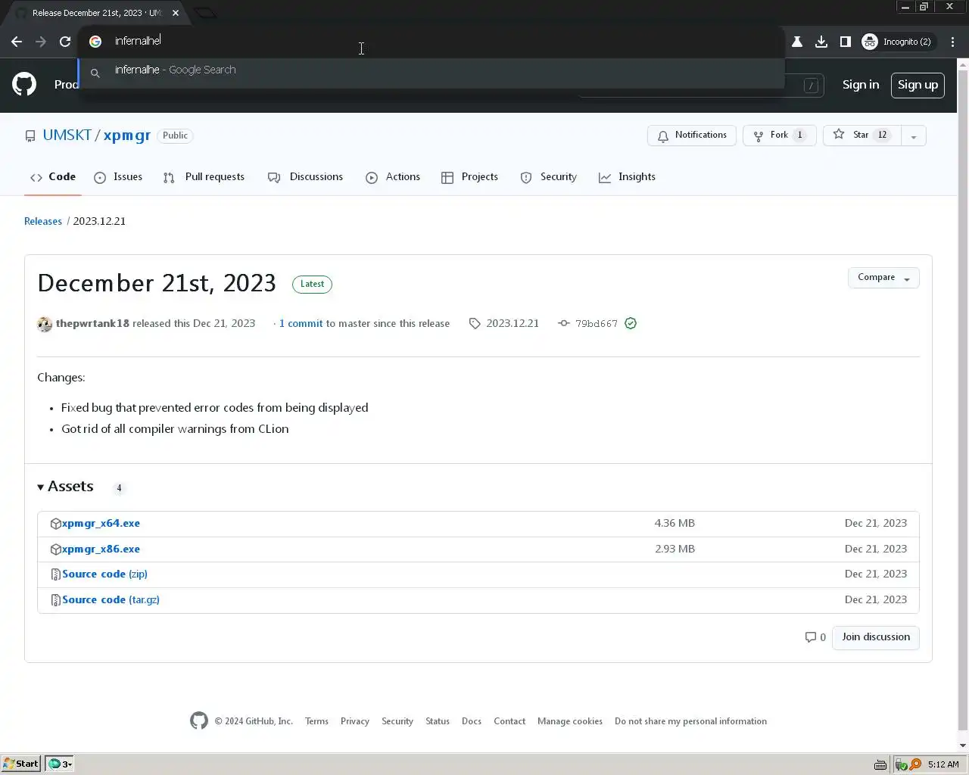Open commit hash 79bd667
969x775 pixels.
click(597, 324)
